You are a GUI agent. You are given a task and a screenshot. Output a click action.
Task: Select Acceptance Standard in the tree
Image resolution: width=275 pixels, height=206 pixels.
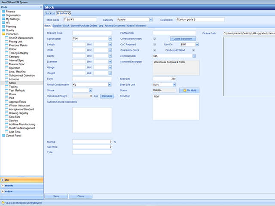21,109
